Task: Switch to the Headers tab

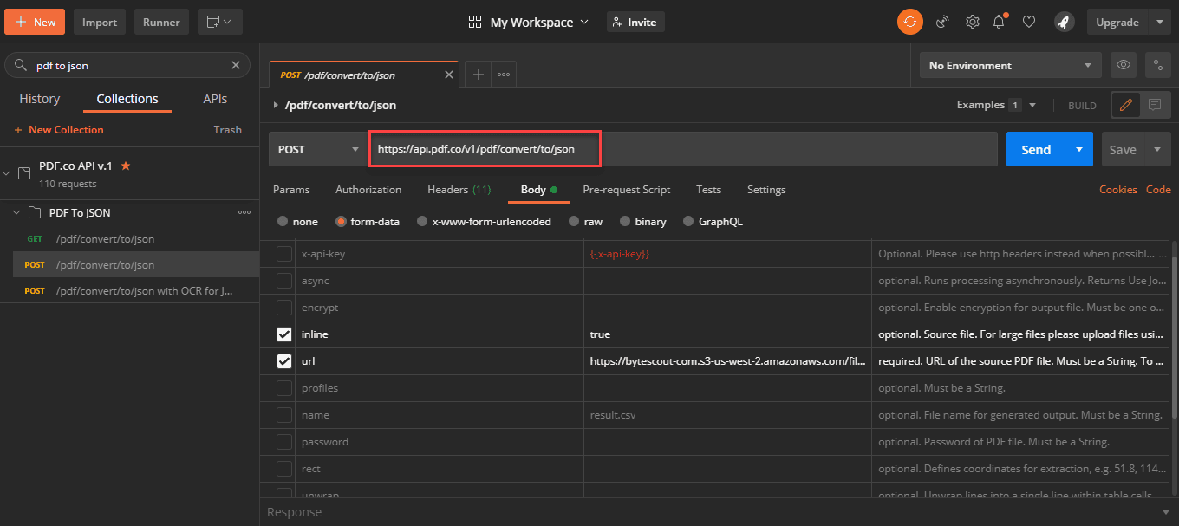Action: [x=459, y=189]
